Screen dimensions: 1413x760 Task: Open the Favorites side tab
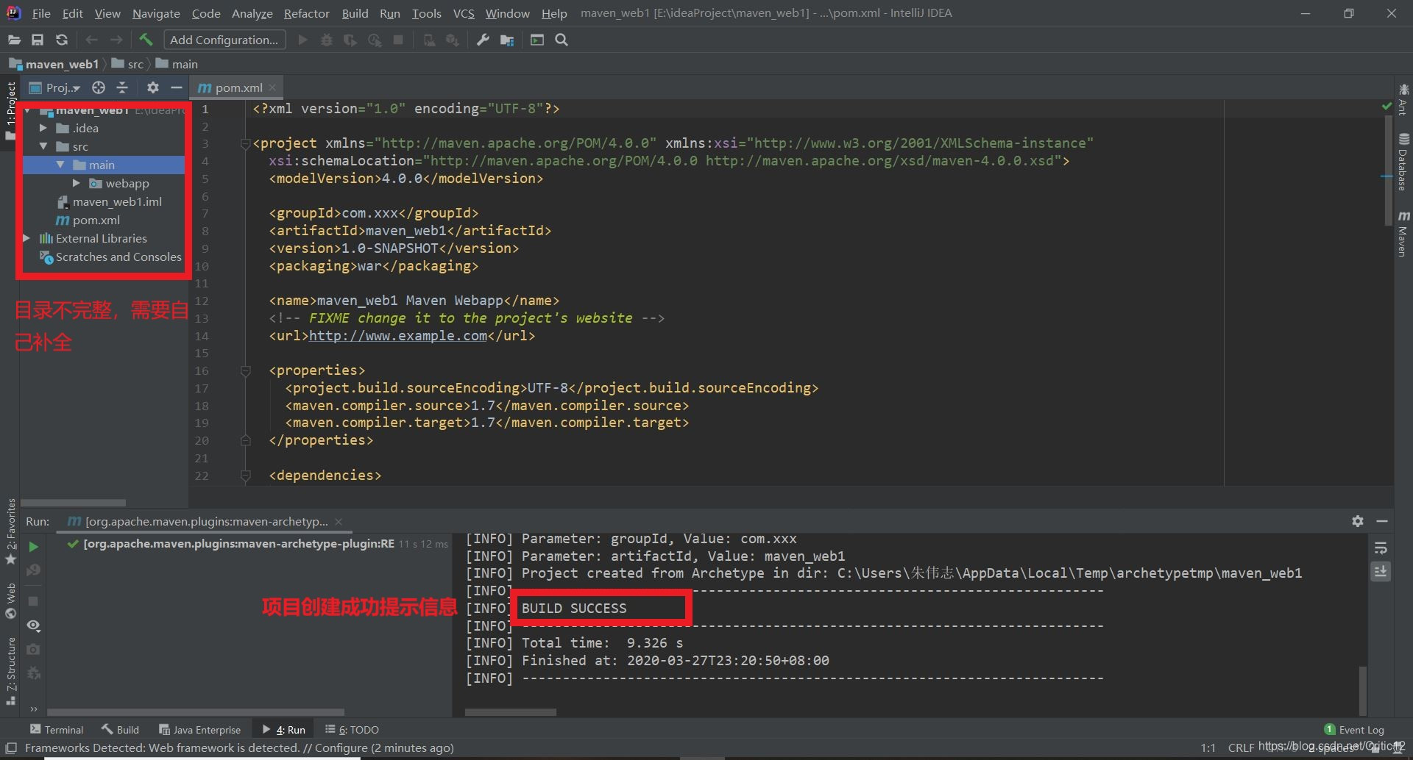pyautogui.click(x=10, y=531)
